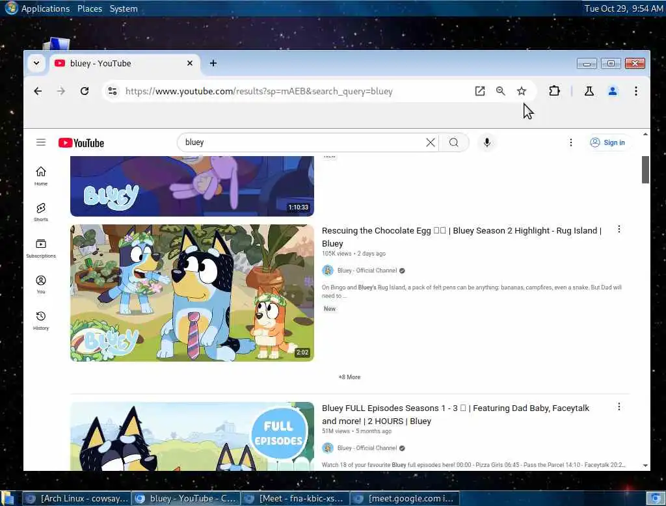Click the Sign in button
Screen dimensions: 666x506
pos(608,142)
